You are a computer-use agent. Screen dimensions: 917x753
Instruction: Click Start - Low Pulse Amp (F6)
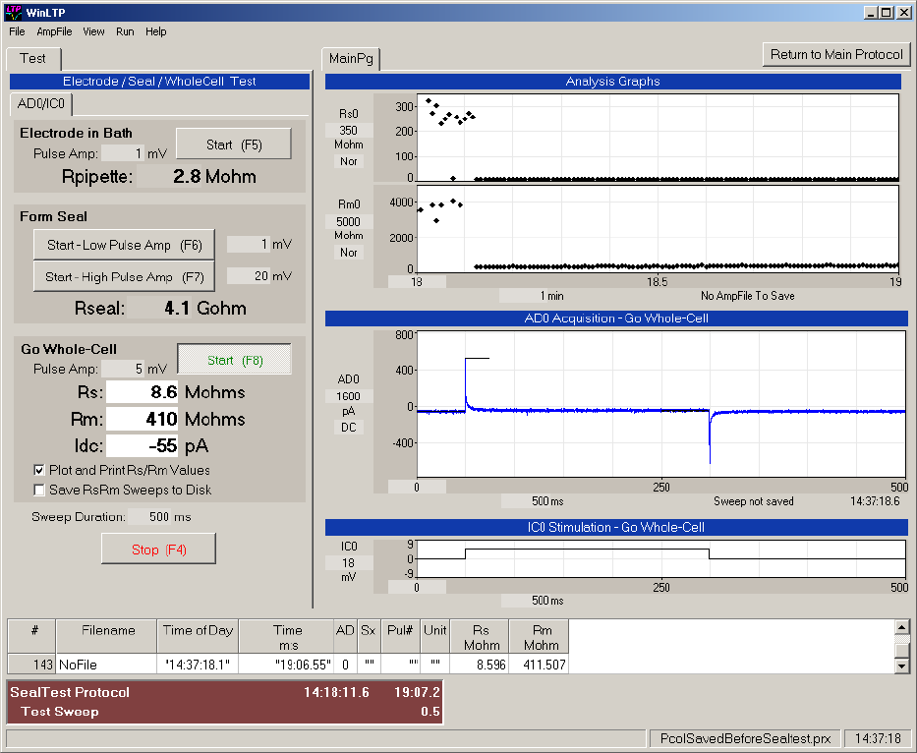pos(123,245)
